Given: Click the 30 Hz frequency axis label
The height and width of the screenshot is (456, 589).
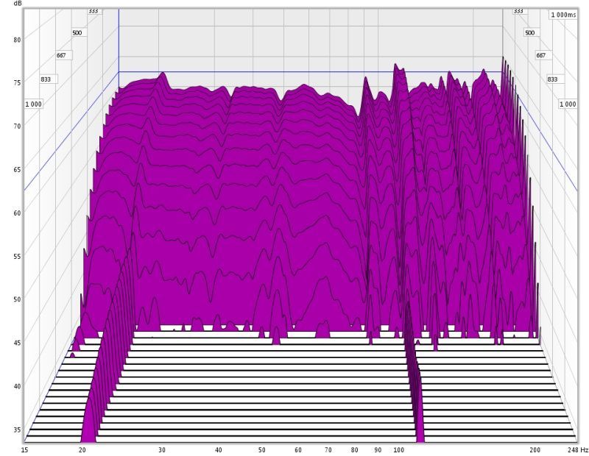Looking at the screenshot, I should (162, 449).
